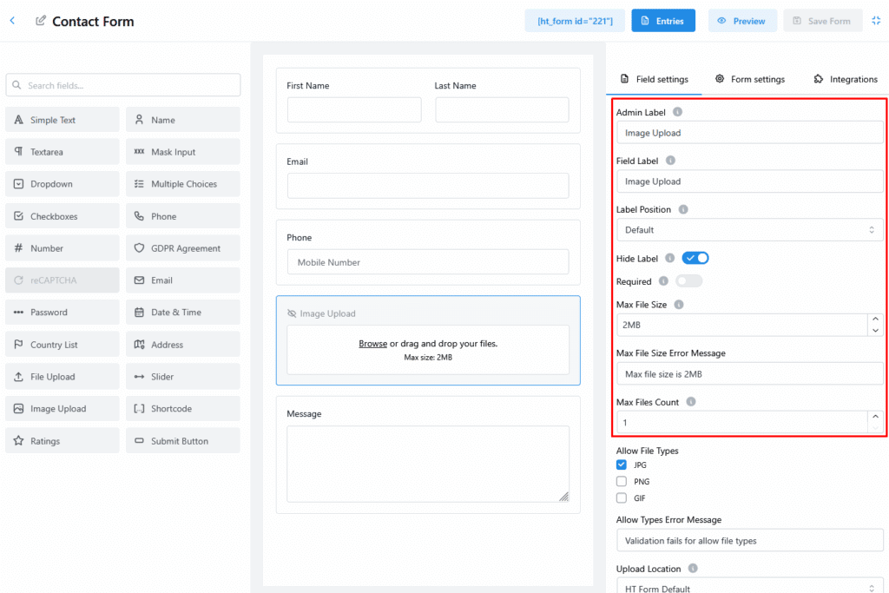This screenshot has width=889, height=593.
Task: Click the collapse fullscreen icon at top right
Action: tap(876, 21)
